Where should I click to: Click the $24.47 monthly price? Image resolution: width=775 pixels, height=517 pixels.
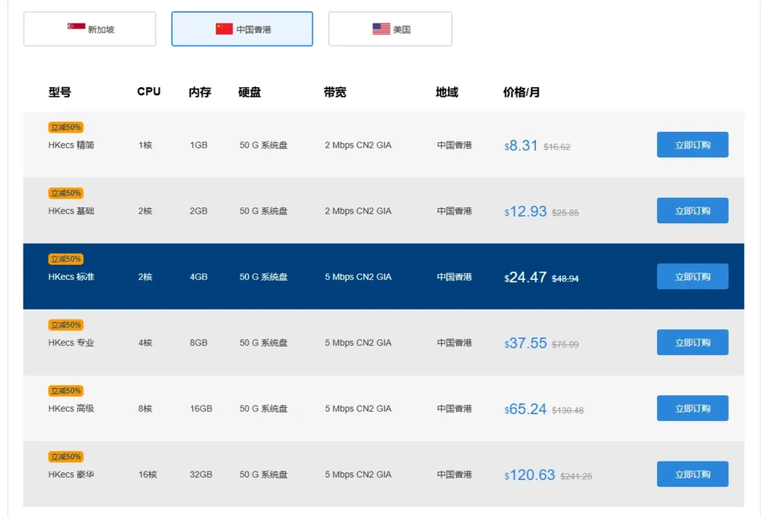pyautogui.click(x=525, y=277)
